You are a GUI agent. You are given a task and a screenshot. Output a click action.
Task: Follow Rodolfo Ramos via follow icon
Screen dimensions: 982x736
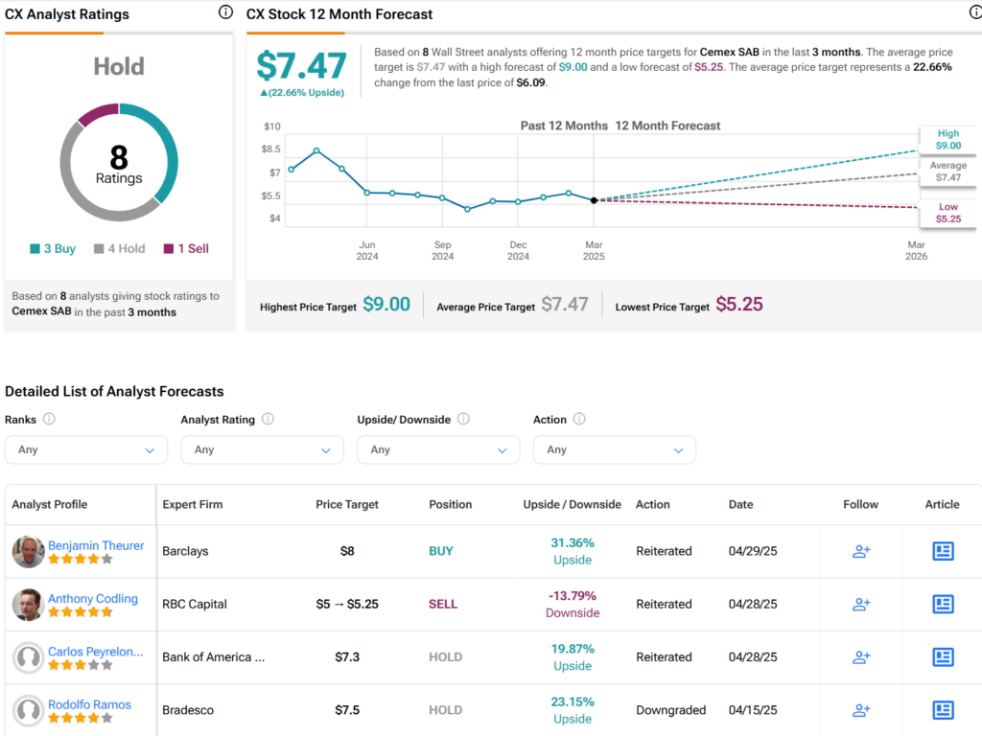pos(861,710)
